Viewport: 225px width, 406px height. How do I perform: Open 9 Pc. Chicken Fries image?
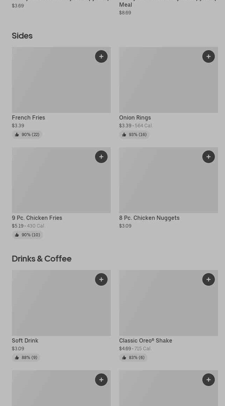pos(52,184)
